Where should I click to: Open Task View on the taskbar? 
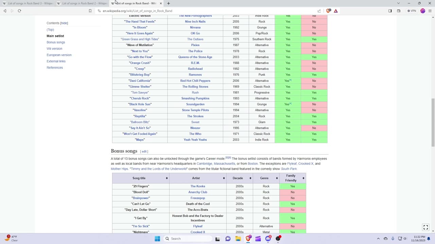pyautogui.click(x=217, y=239)
